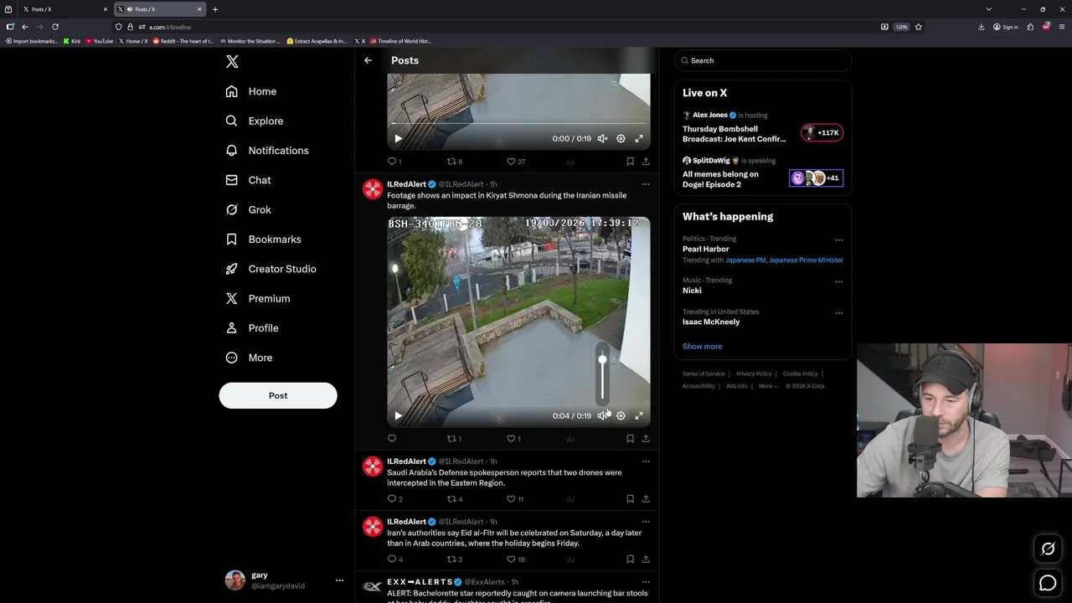Open Grok in the sidebar
1072x603 pixels.
pos(248,209)
